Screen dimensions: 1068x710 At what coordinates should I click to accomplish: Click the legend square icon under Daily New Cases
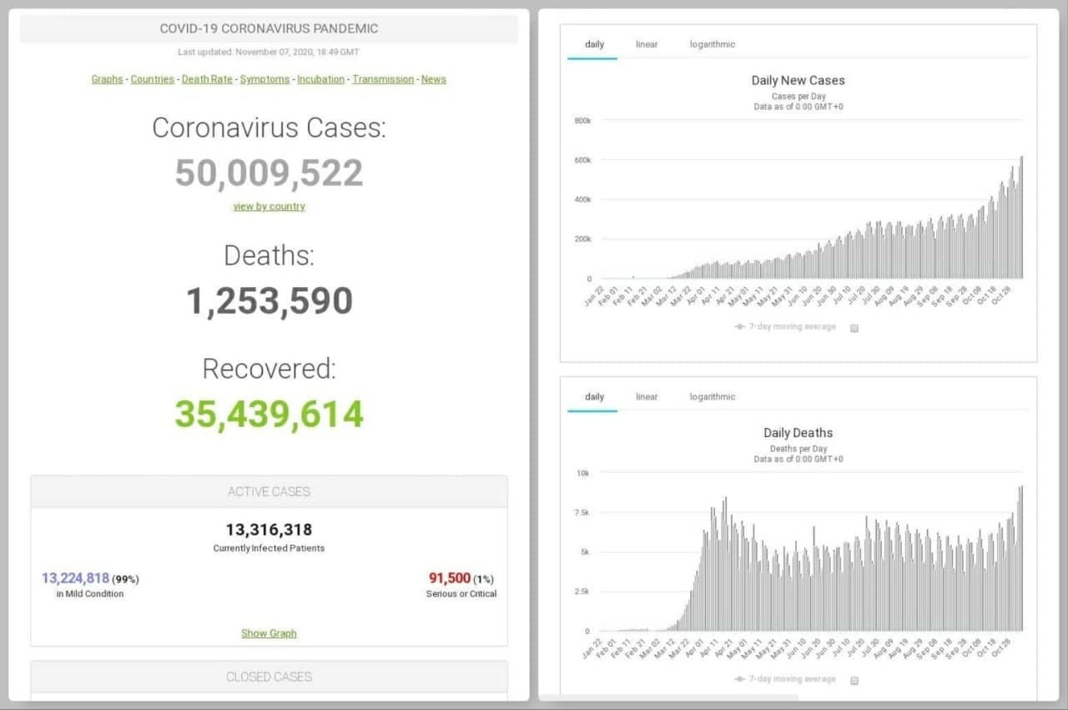854,328
